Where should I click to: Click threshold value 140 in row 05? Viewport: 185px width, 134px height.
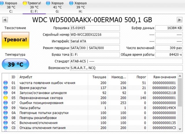pyautogui.click(x=143, y=98)
